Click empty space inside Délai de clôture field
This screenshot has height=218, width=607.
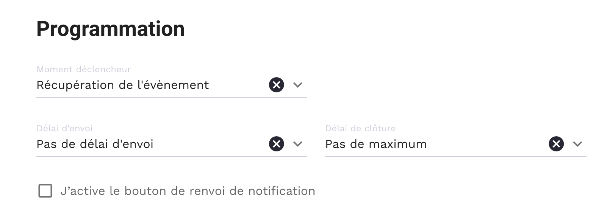[x=489, y=144]
